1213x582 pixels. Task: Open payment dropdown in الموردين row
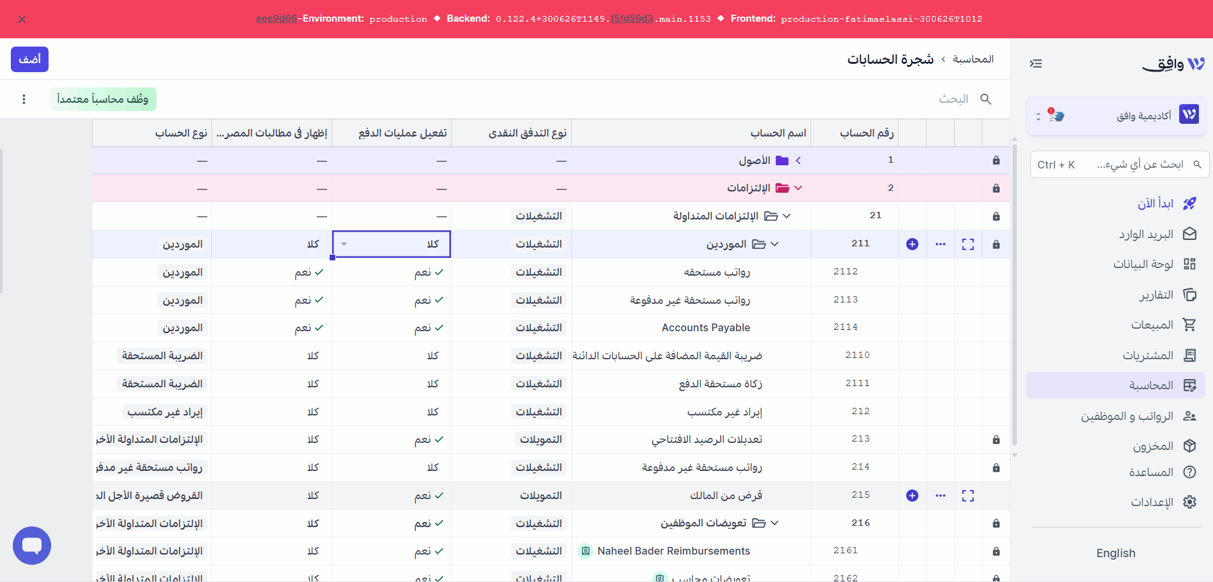[344, 244]
